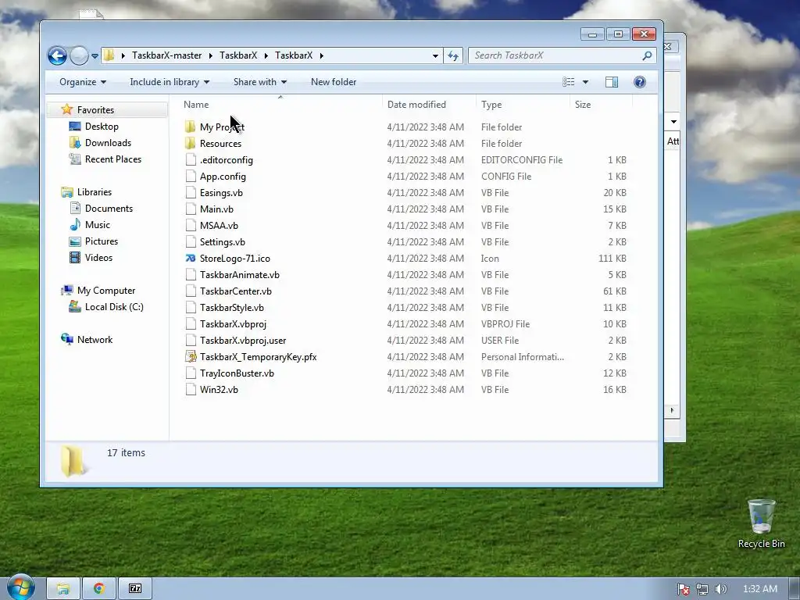Click the search magnifier icon
The height and width of the screenshot is (600, 800).
click(x=647, y=55)
